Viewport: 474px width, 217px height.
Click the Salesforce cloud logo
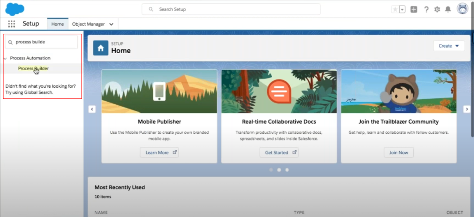(x=15, y=9)
